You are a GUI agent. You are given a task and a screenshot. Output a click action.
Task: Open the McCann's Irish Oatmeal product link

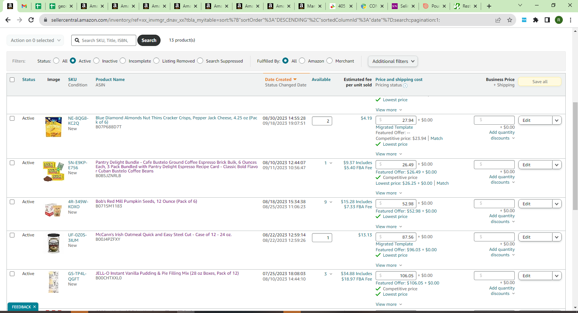click(x=163, y=235)
